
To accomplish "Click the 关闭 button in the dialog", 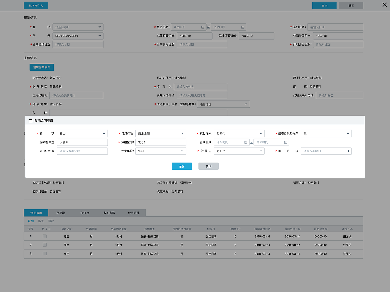I will click(x=208, y=166).
